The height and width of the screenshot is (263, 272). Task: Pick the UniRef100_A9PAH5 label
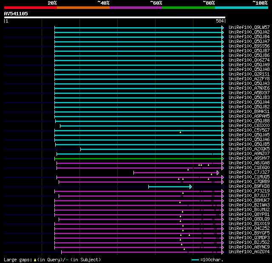tap(249, 116)
